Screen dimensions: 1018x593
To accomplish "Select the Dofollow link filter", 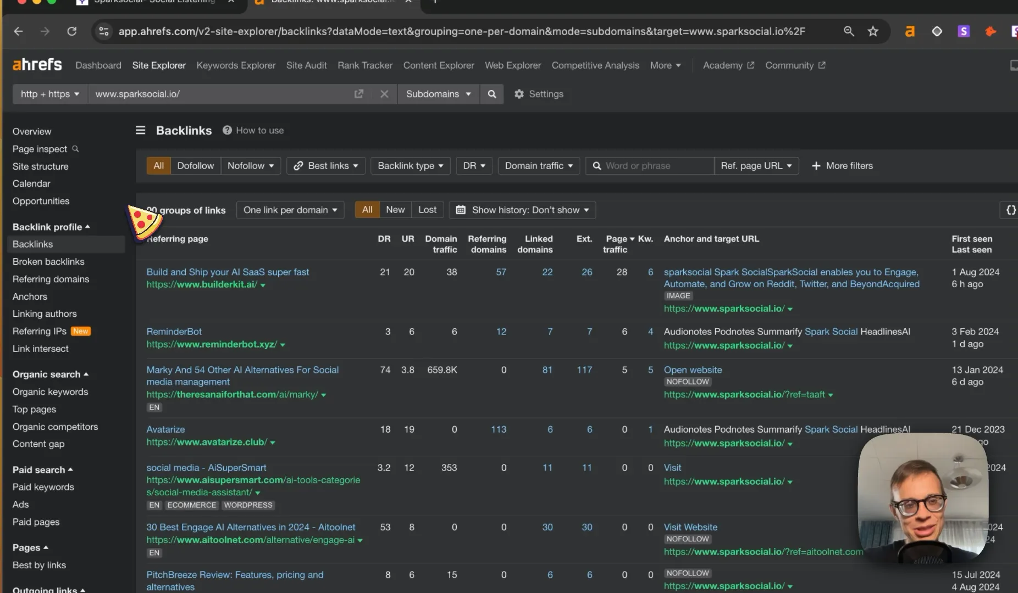I will click(x=195, y=166).
